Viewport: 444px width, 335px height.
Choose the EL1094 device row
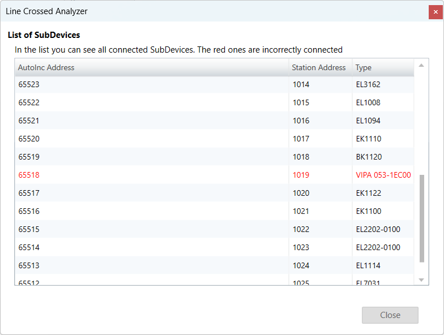coord(368,121)
